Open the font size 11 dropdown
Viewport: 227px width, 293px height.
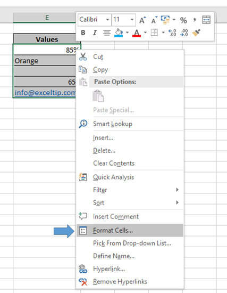click(x=132, y=20)
